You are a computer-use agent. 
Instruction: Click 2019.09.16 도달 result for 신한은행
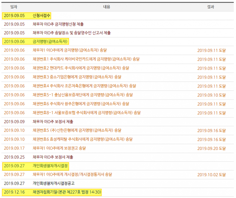[x=212, y=131]
